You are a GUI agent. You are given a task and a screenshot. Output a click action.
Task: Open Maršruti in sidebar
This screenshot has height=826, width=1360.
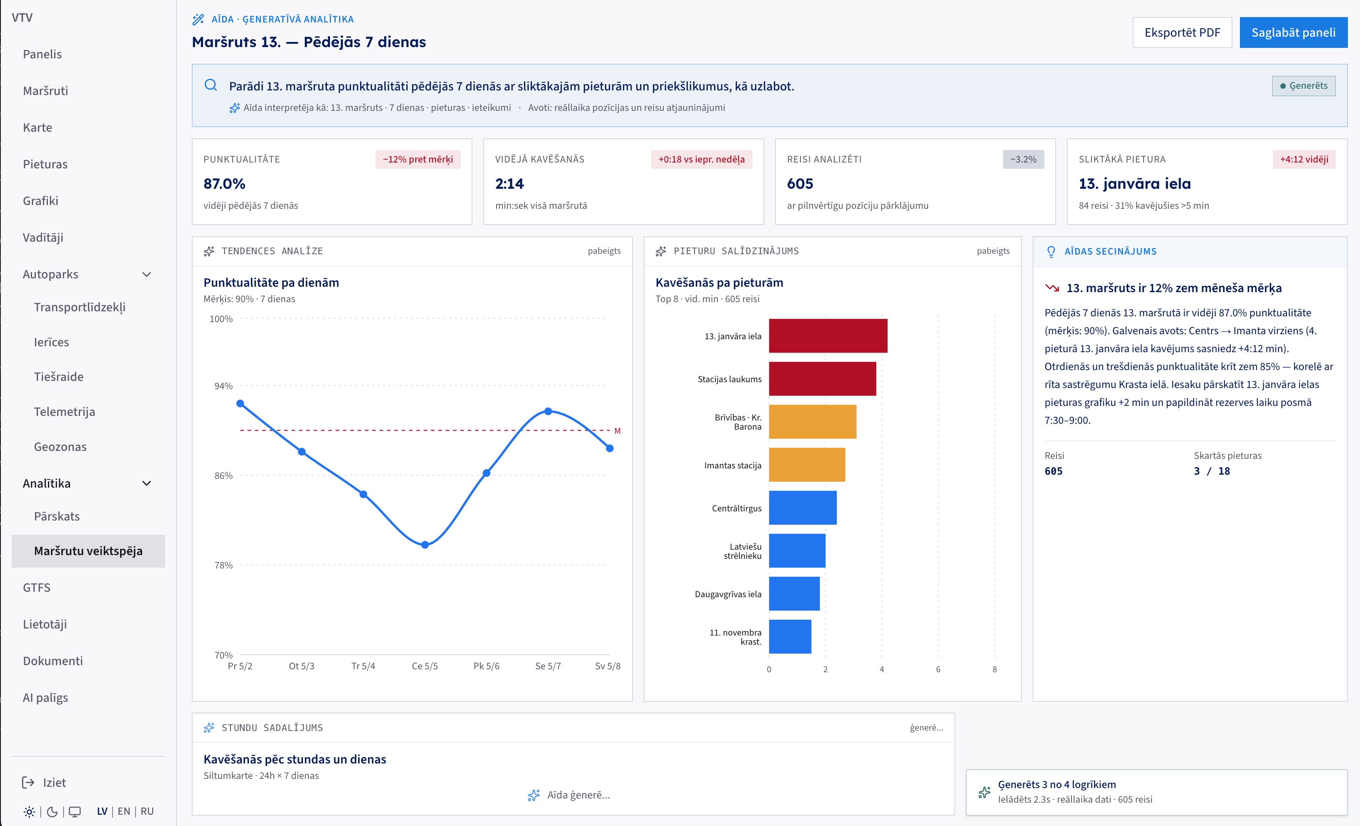click(88, 90)
